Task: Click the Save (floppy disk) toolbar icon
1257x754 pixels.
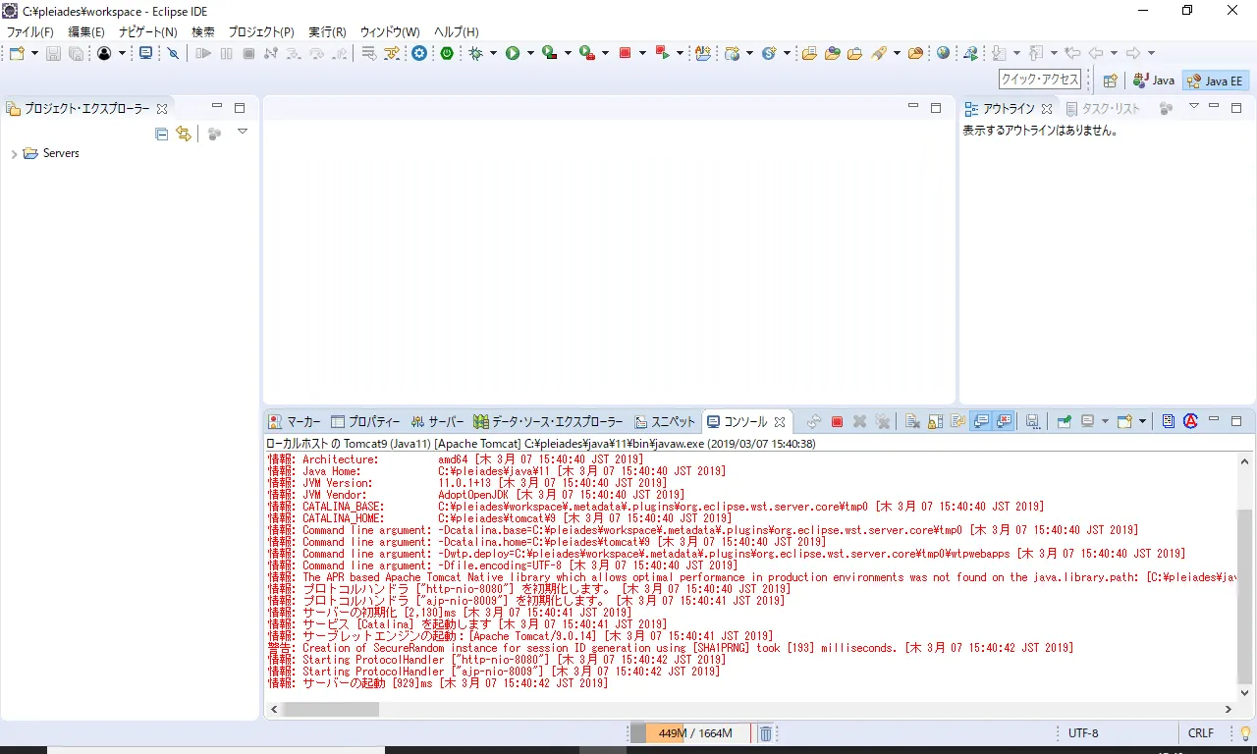Action: (x=54, y=53)
